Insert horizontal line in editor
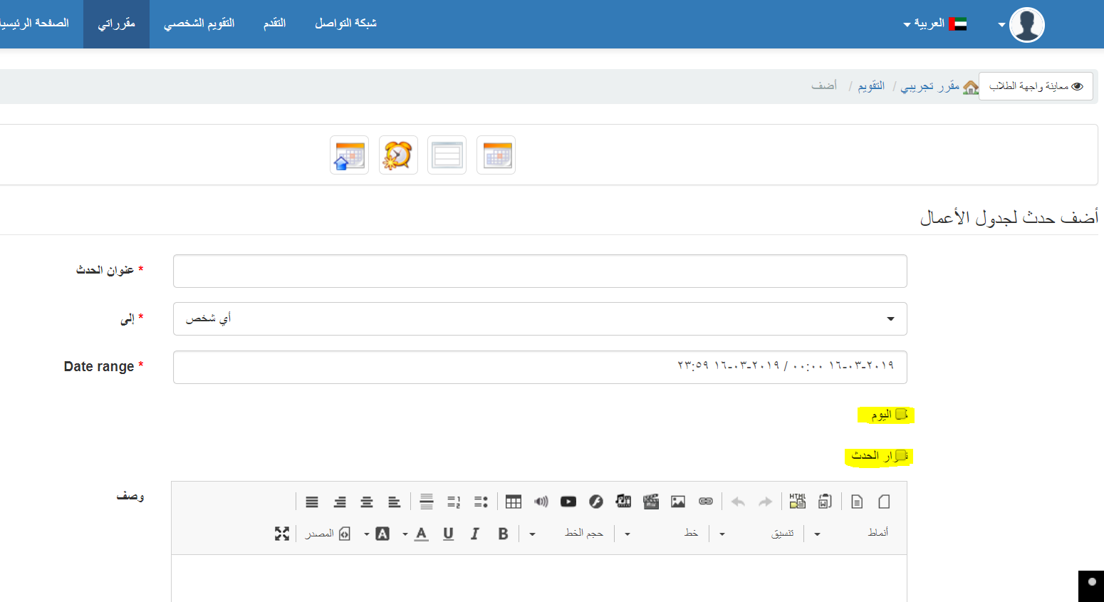The height and width of the screenshot is (602, 1104). coord(427,502)
